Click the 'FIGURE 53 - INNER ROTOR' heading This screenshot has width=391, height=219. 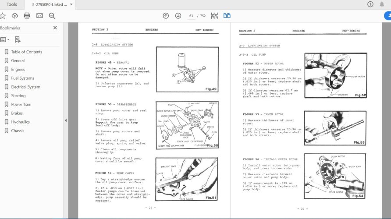(263, 114)
